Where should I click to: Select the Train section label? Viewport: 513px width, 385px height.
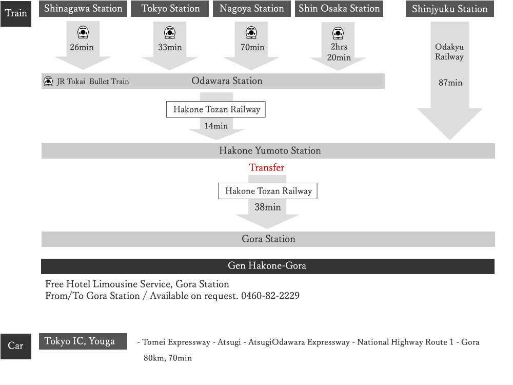[x=16, y=13]
